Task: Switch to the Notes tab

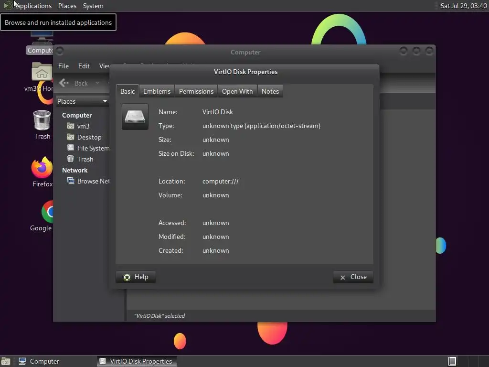Action: coord(270,91)
